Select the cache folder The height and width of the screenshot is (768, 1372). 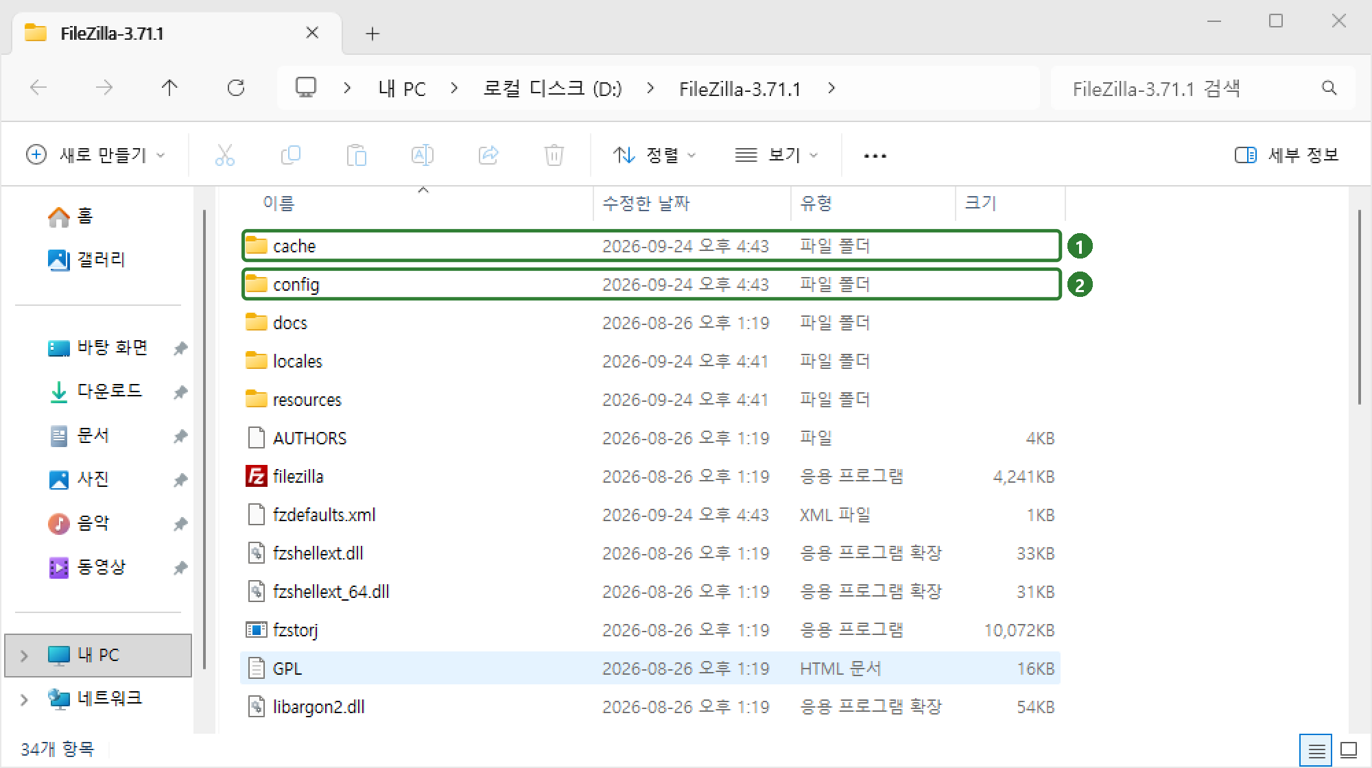click(650, 245)
